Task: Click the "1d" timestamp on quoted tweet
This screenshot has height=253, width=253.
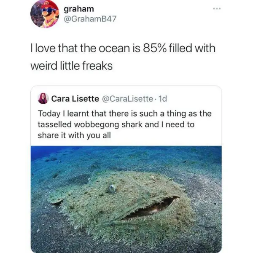Action: tap(162, 99)
